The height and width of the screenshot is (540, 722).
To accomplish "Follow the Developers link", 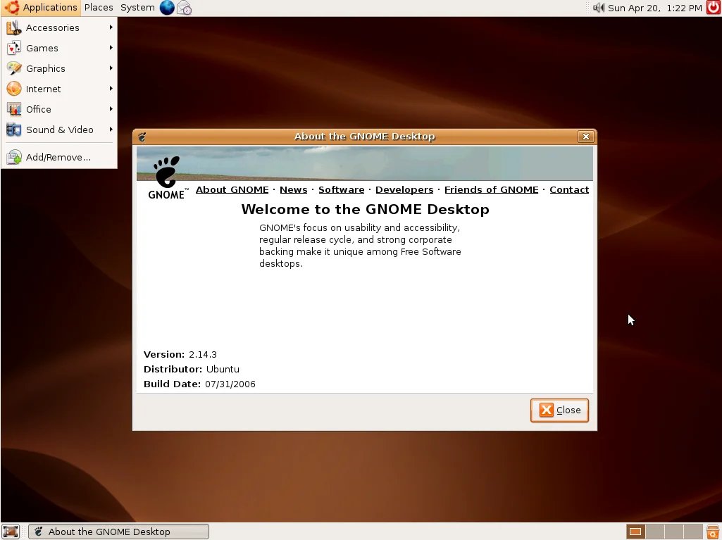I will point(404,189).
